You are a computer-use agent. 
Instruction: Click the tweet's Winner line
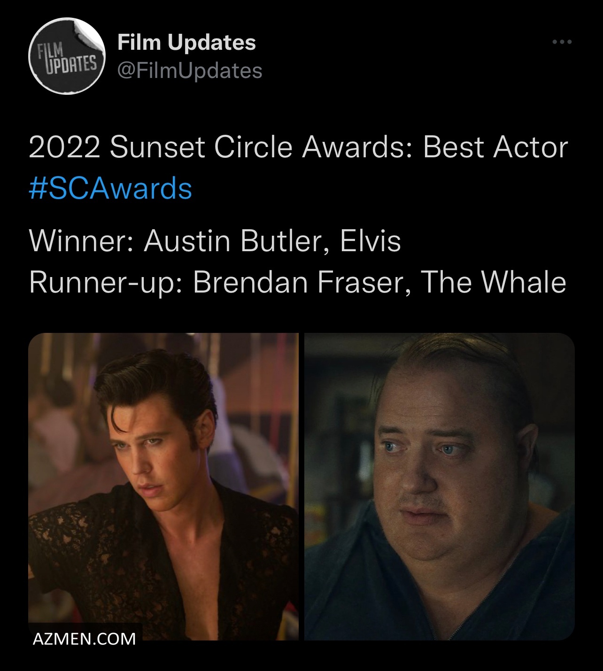click(215, 241)
